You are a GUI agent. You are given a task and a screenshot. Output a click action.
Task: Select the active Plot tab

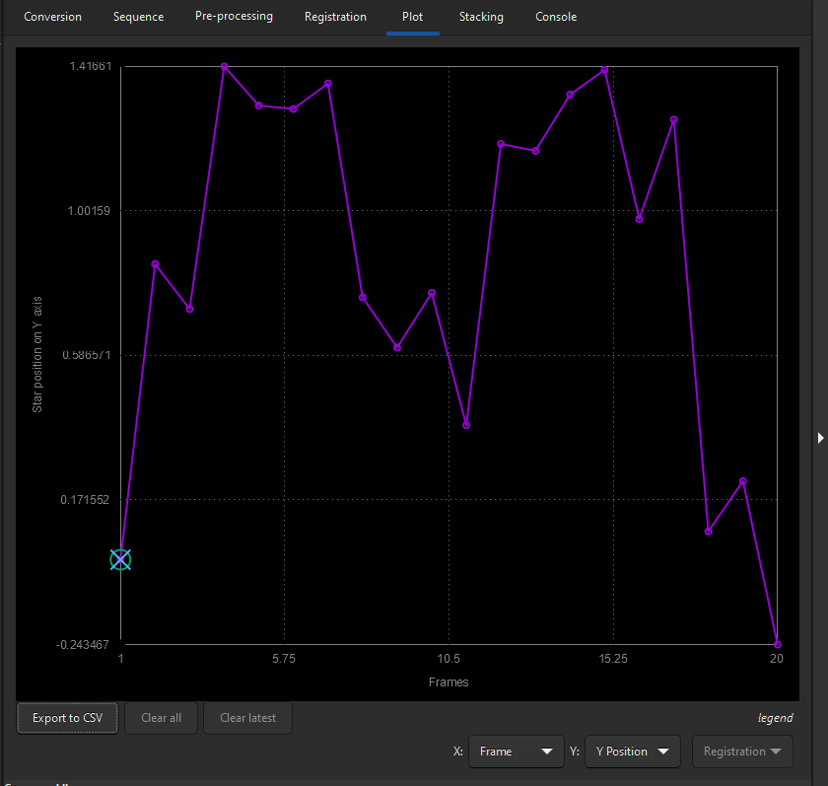pos(412,17)
